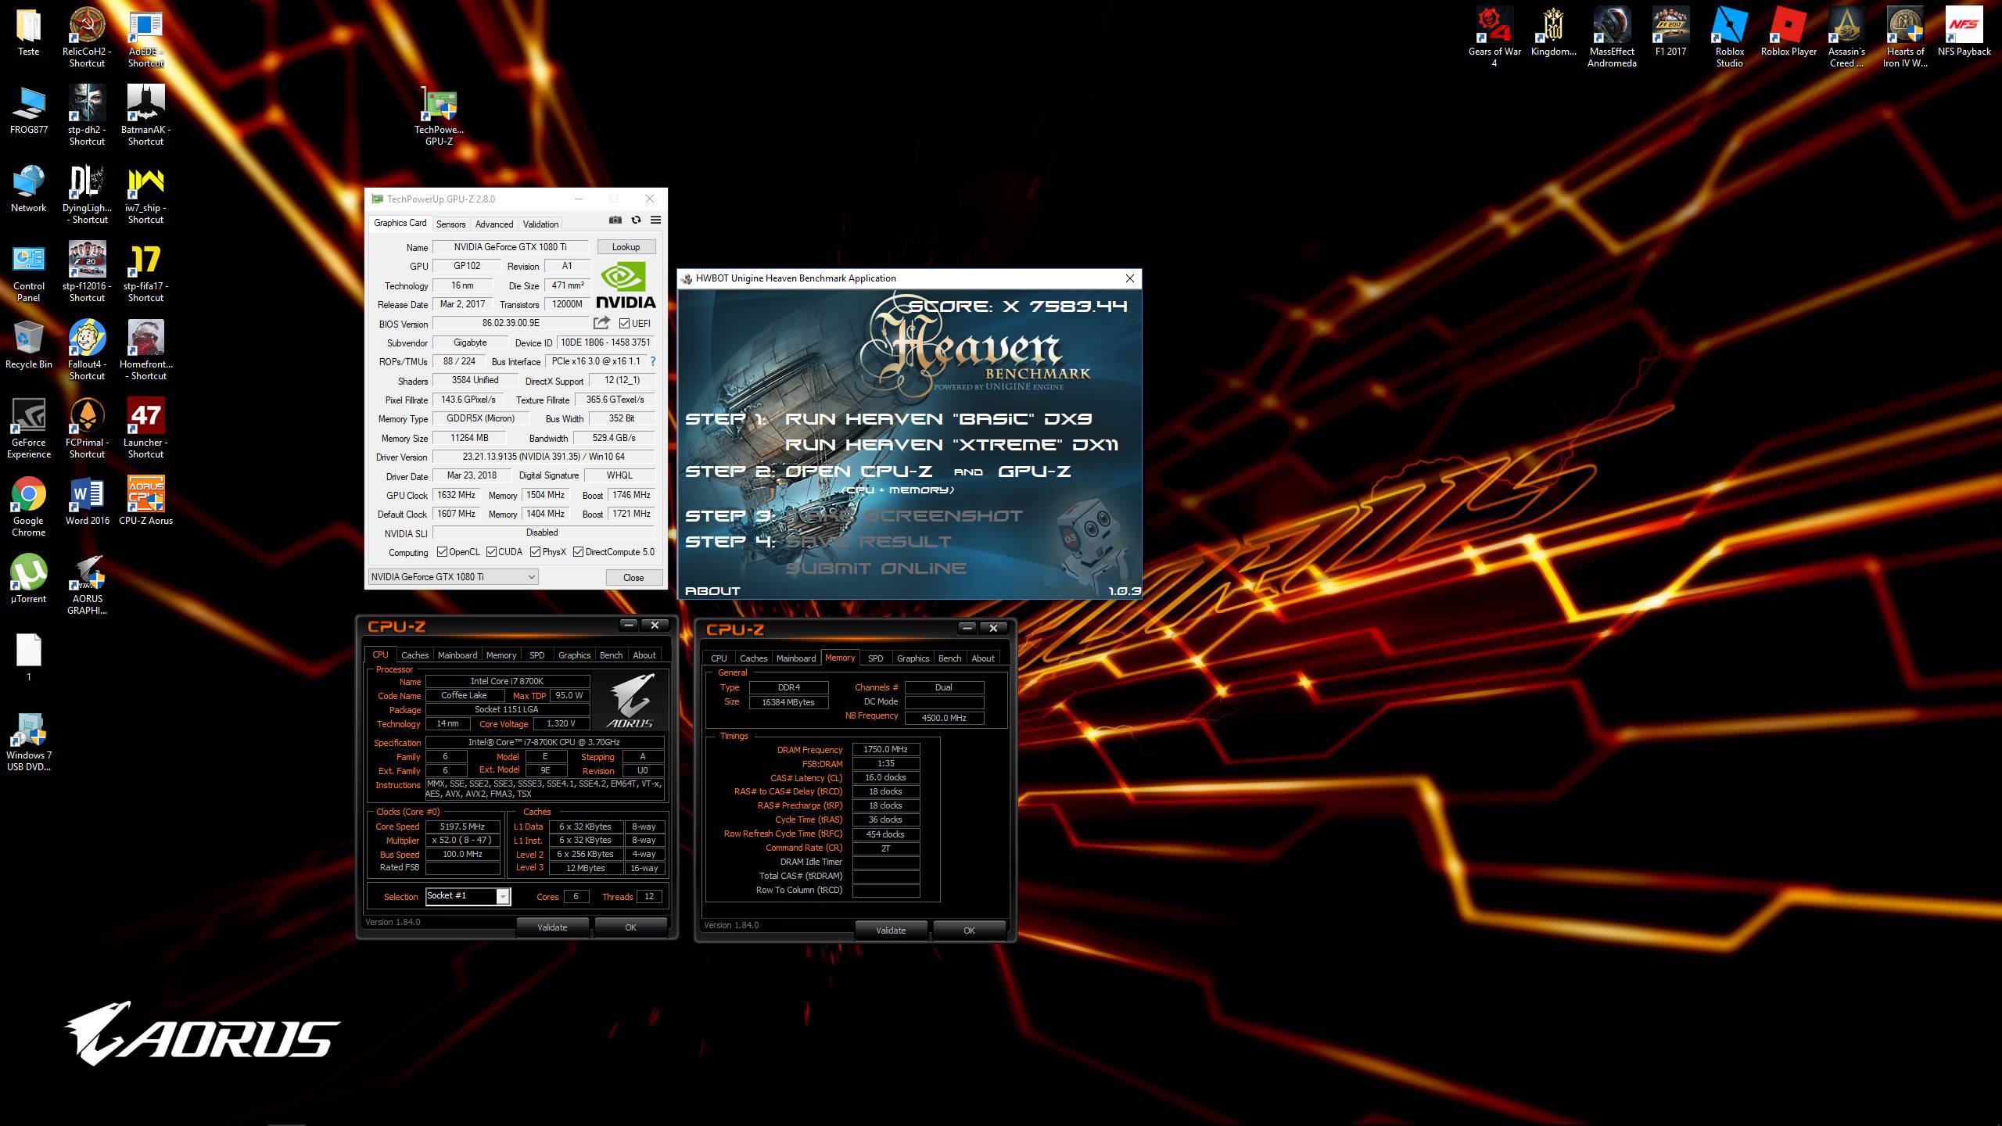
Task: Toggle the OpenCL checkbox
Action: [x=442, y=552]
